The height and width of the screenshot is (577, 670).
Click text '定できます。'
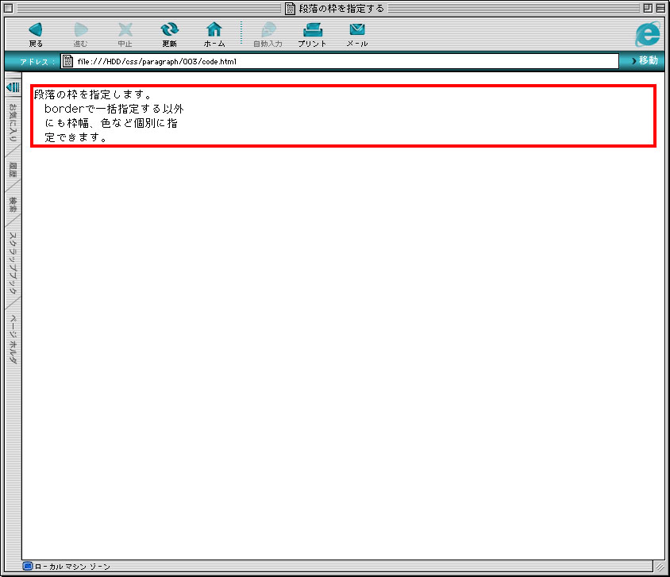(75, 137)
